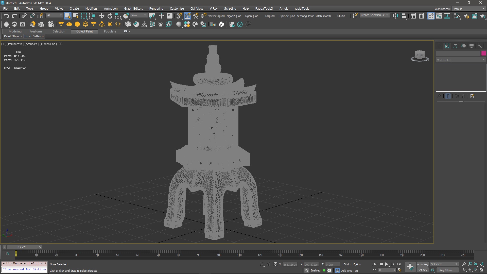
Task: Open the Graph Editors menu
Action: pos(133,9)
